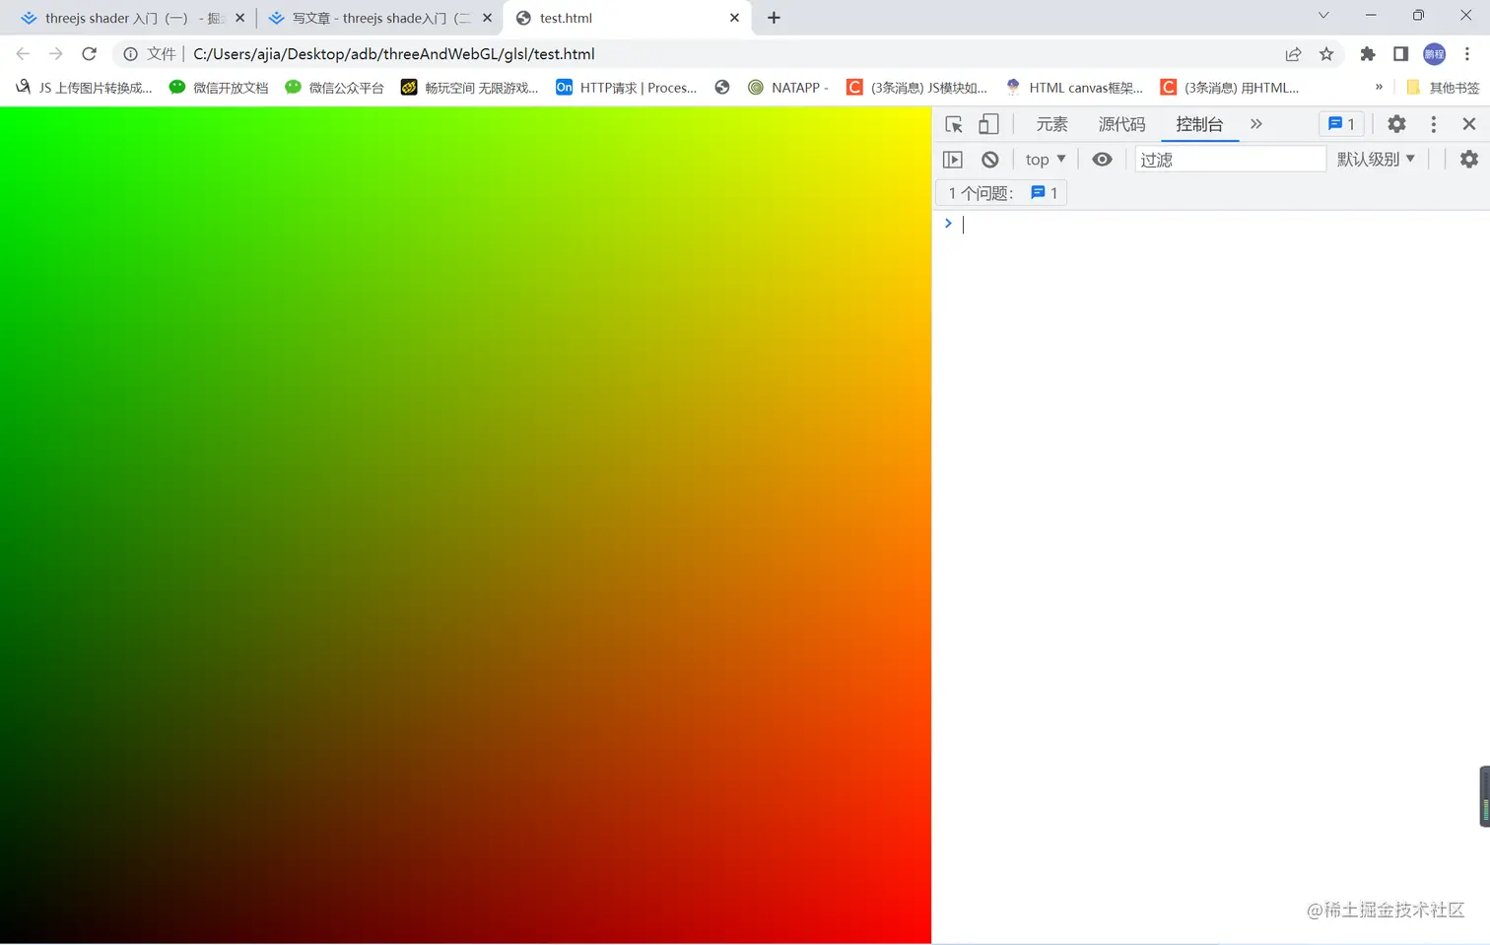Image resolution: width=1490 pixels, height=945 pixels.
Task: Click the gradient canvas on the page
Action: click(465, 525)
